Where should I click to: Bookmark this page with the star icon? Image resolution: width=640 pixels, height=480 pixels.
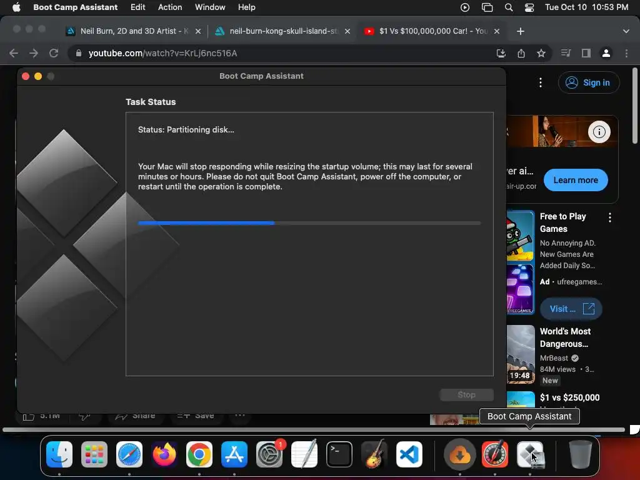541,53
